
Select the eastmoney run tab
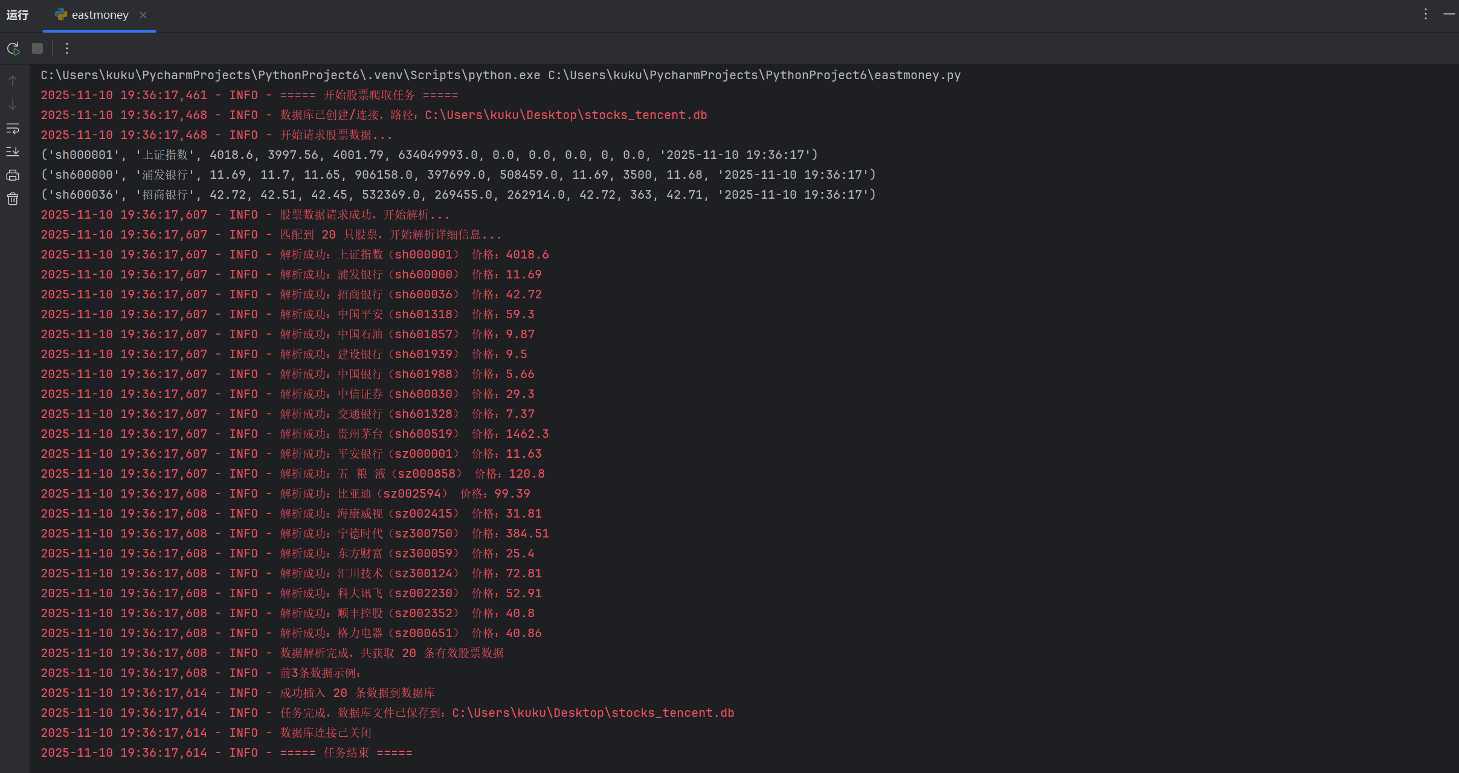pos(100,15)
